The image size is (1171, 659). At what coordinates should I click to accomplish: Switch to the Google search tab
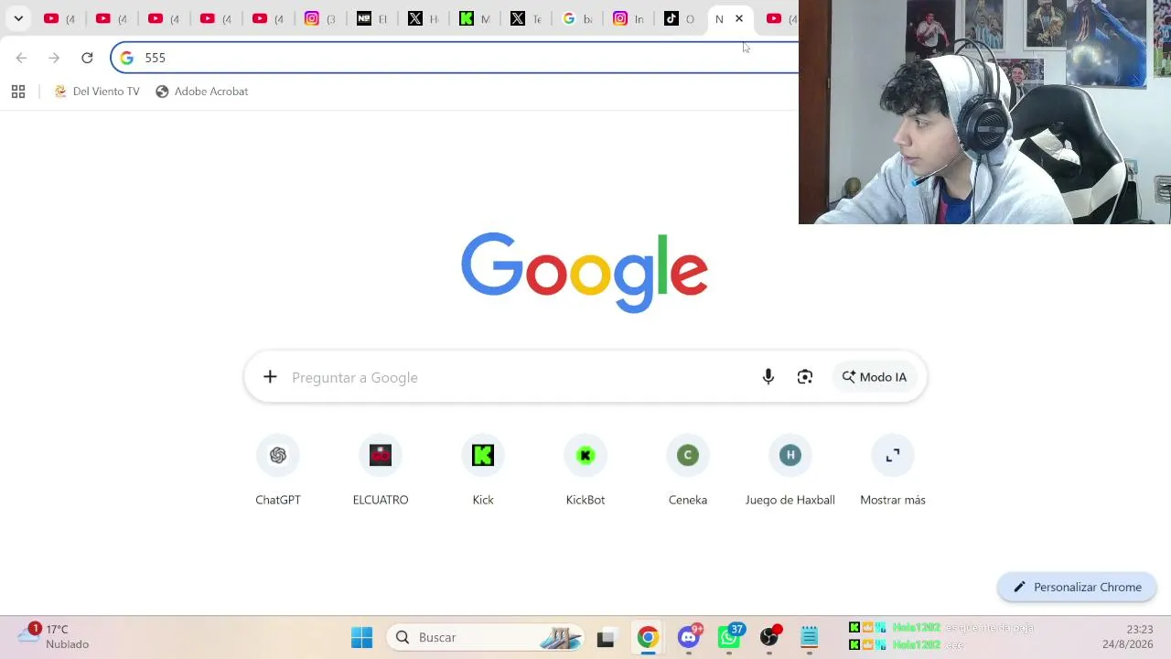click(x=577, y=18)
